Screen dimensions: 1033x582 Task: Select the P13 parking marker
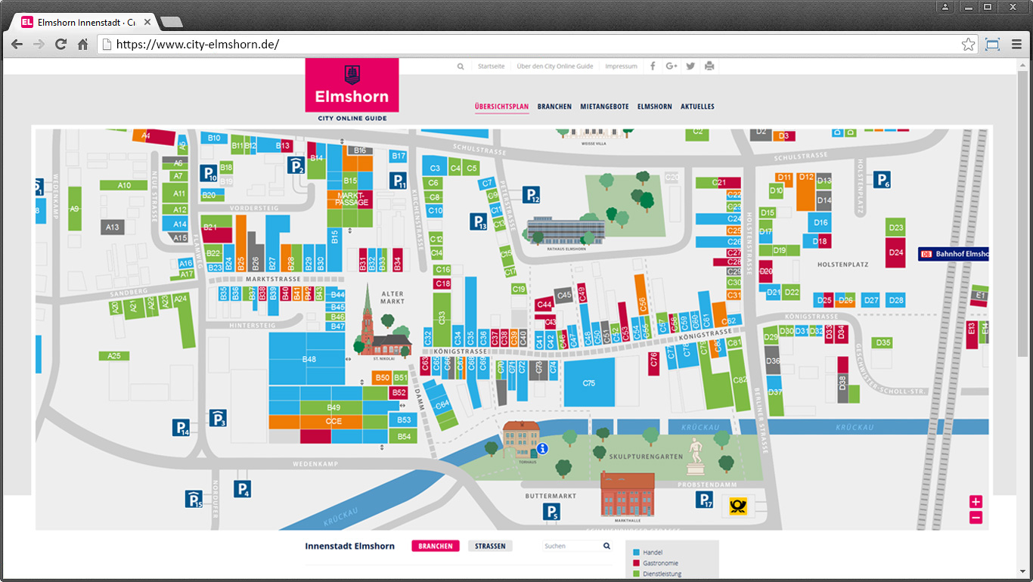[x=479, y=221]
